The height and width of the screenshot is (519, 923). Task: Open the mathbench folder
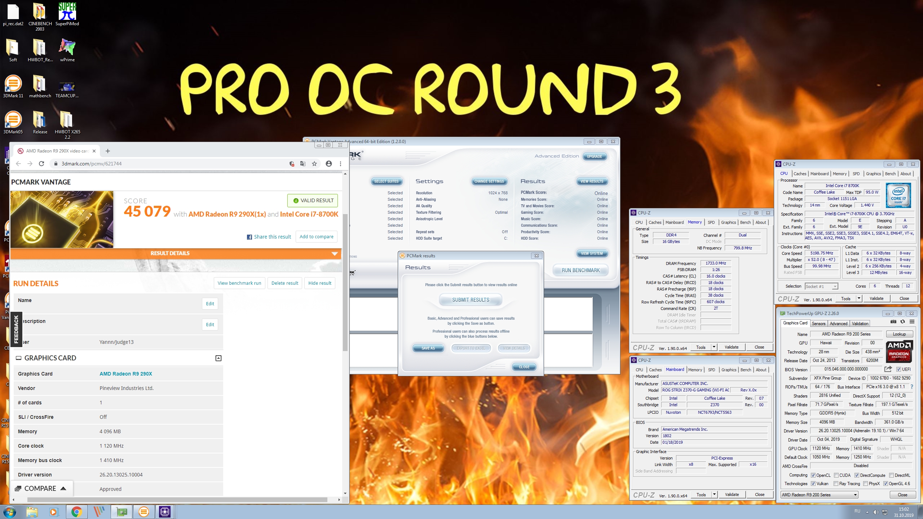(40, 86)
